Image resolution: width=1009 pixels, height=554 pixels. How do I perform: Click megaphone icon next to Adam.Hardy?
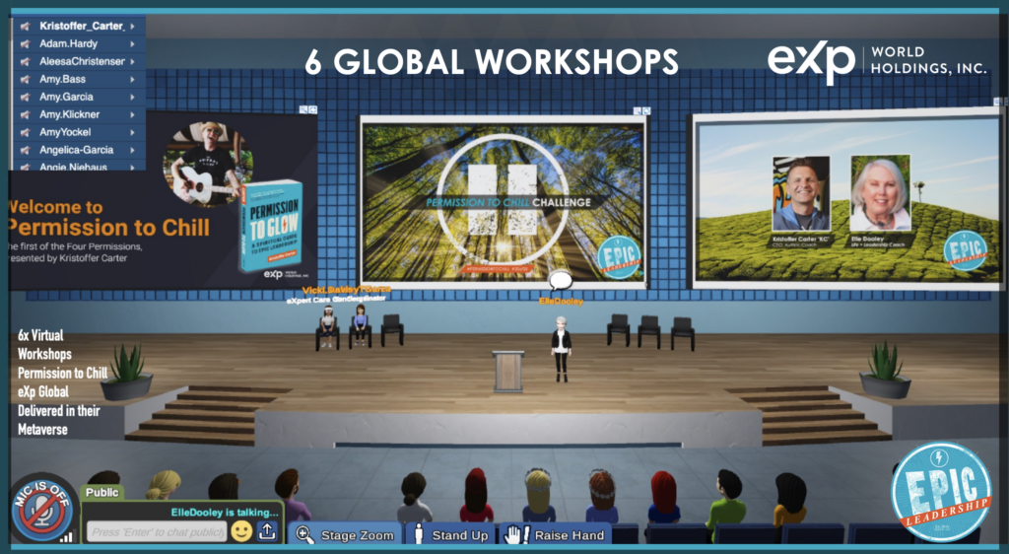click(25, 43)
